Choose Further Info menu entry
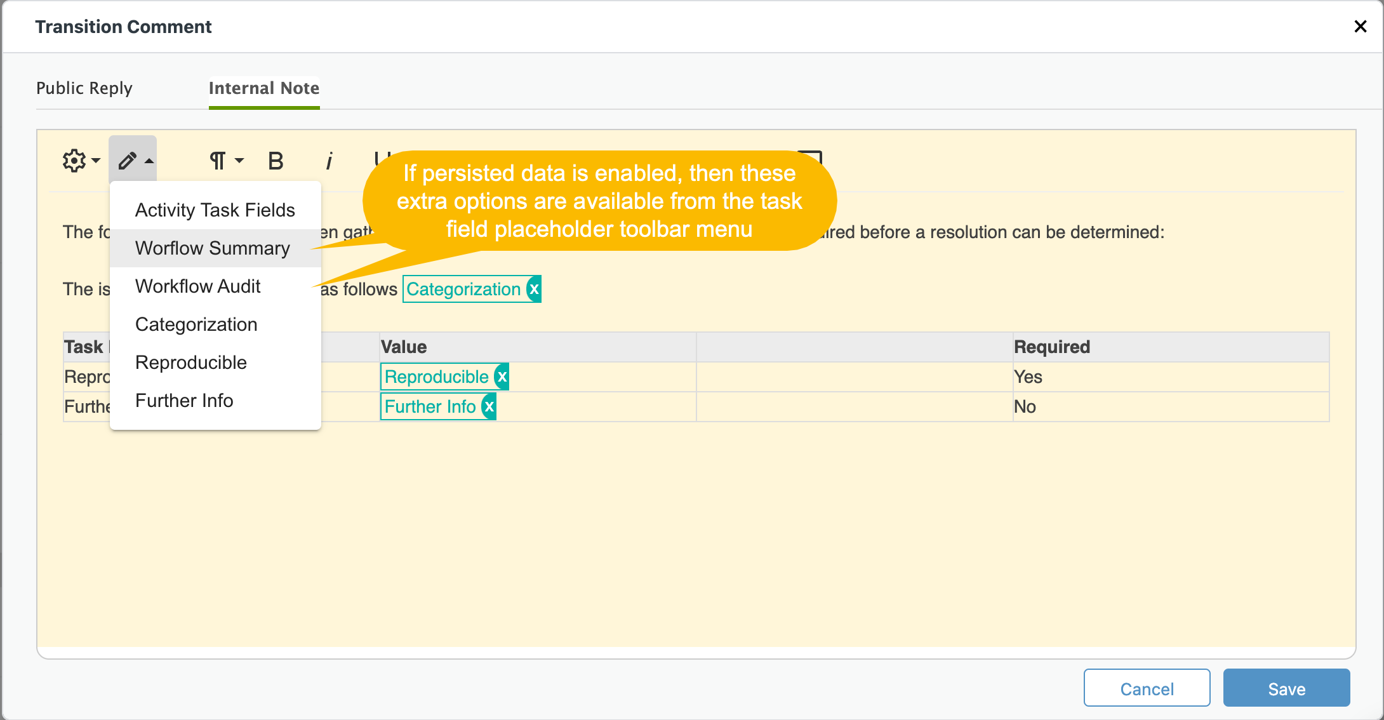 coord(215,401)
